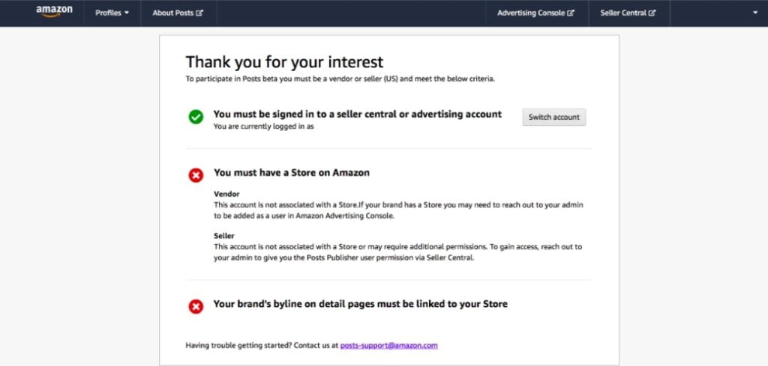The width and height of the screenshot is (768, 366).
Task: Click 'You must have a Store on Amazon' heading
Action: pos(292,172)
